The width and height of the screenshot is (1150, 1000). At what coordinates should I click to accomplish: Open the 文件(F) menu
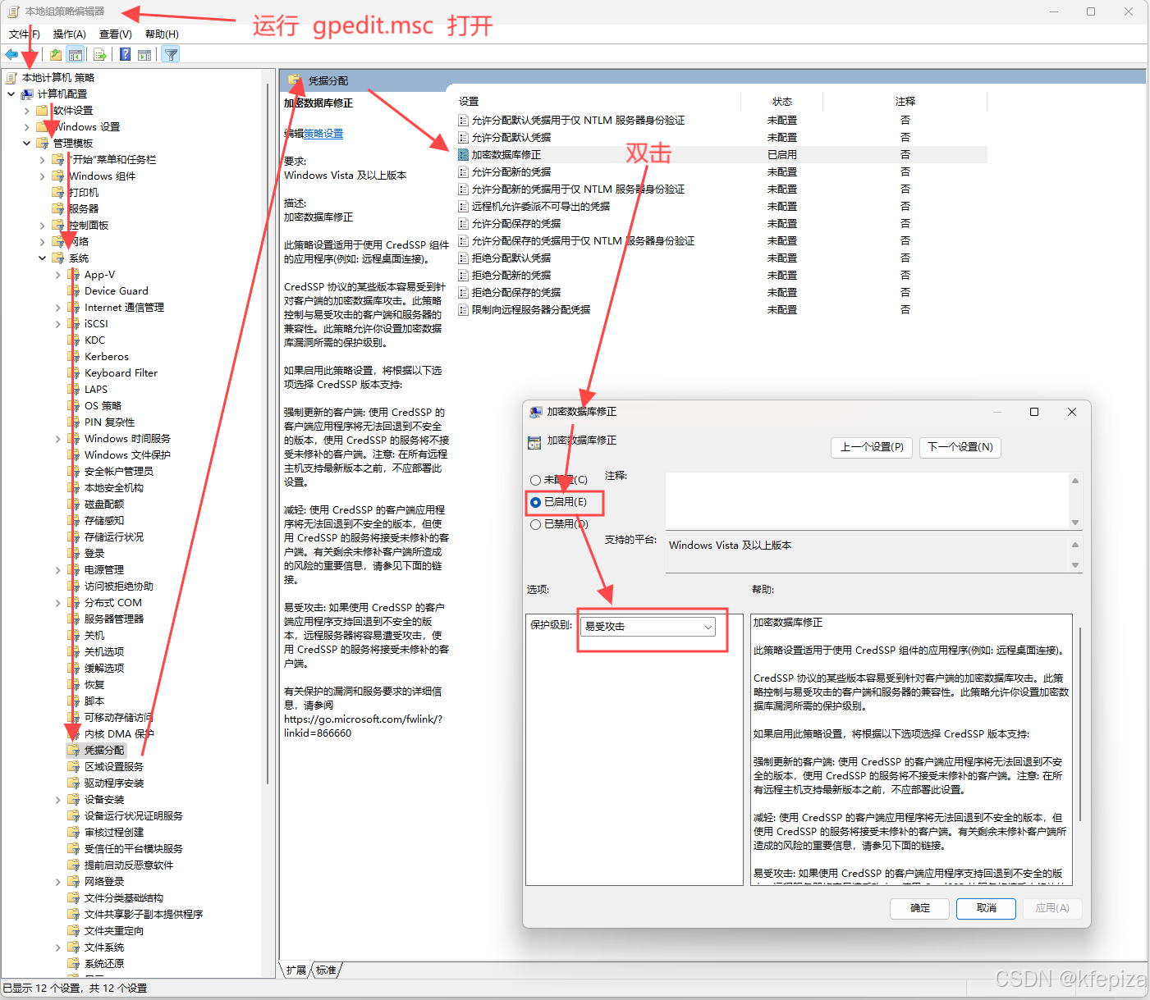(x=25, y=34)
